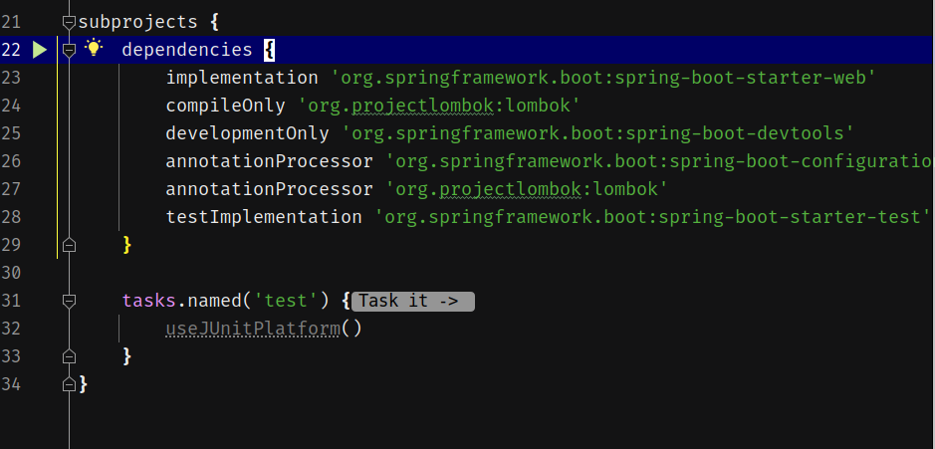935x449 pixels.
Task: Click the subprojects keyword on line 21
Action: tap(137, 21)
